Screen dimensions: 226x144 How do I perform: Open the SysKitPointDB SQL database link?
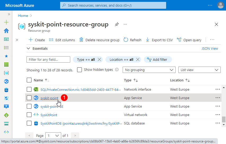click(x=81, y=123)
